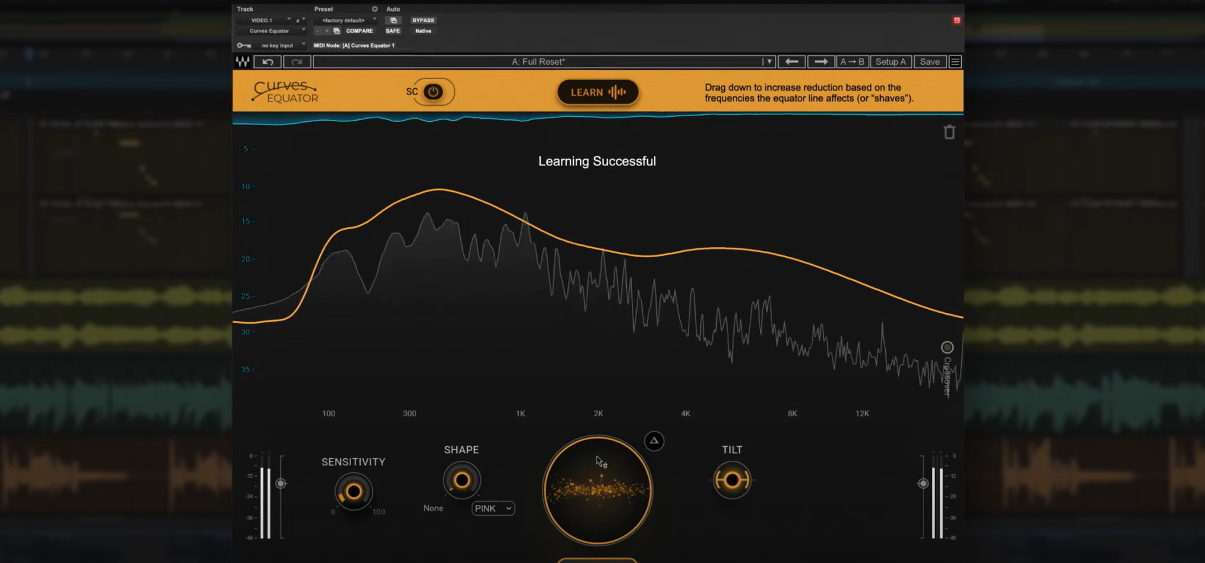Screen dimensions: 1205x563
Task: Click the key input key icon
Action: (244, 45)
